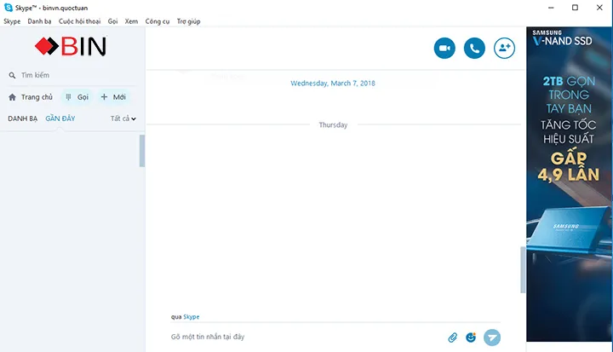Click the conversation vertical scrollbar
Image resolution: width=613 pixels, height=352 pixels.
click(x=523, y=271)
